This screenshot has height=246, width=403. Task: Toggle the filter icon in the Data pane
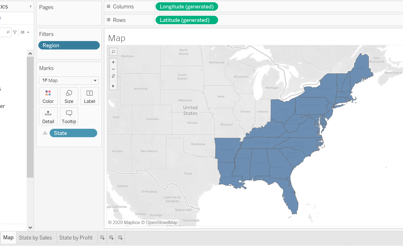[x=15, y=32]
